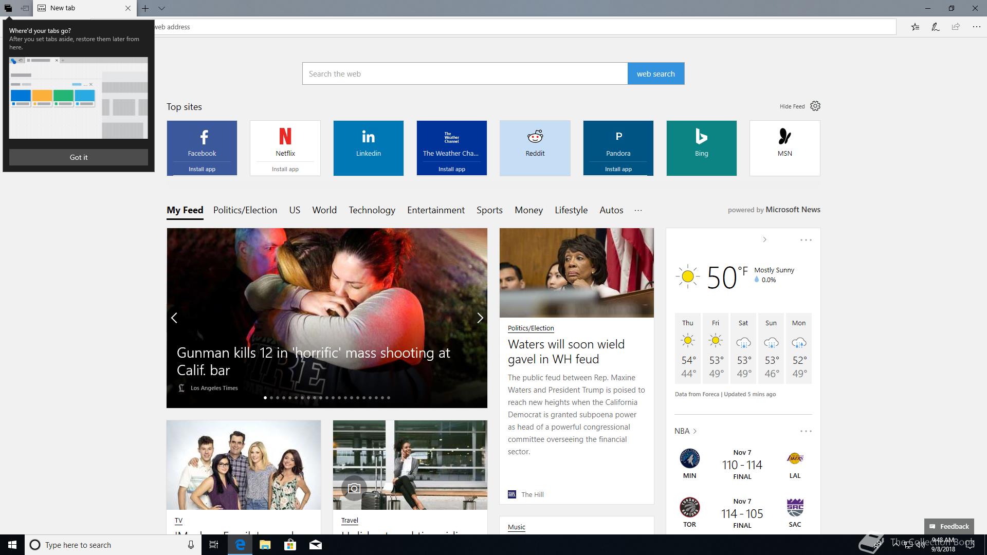Select the Sat forecast column
Image resolution: width=987 pixels, height=555 pixels.
click(743, 348)
